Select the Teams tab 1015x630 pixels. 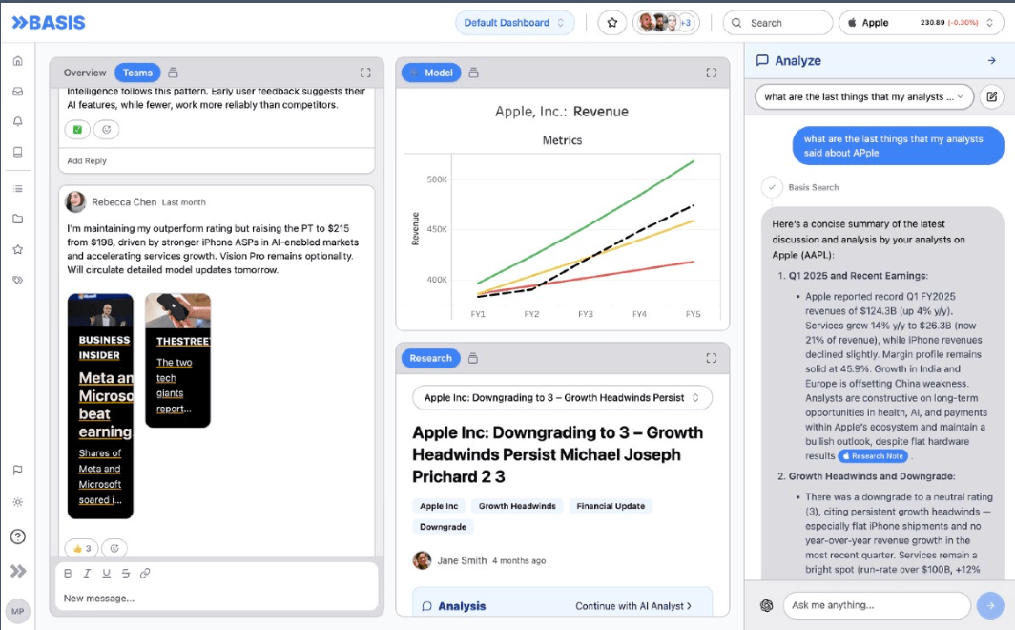tap(138, 73)
